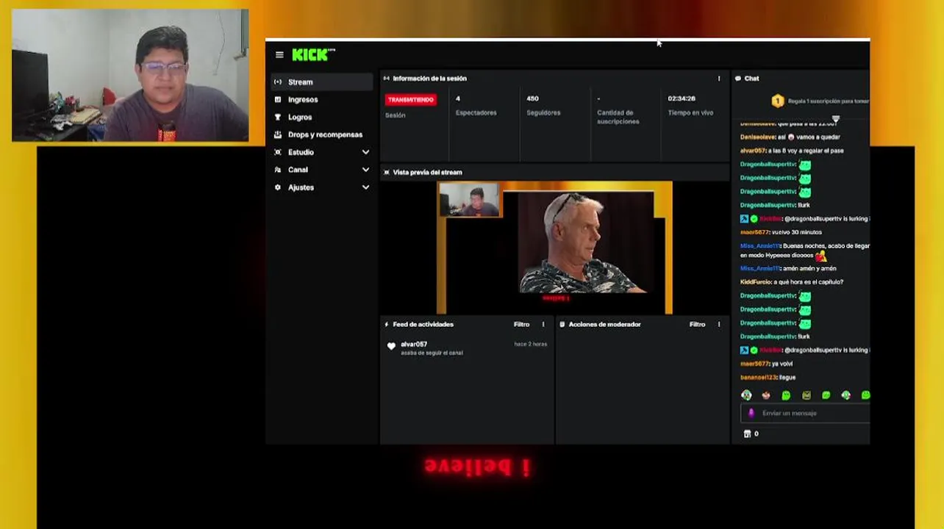Click the Seguidores count 450
The width and height of the screenshot is (944, 529).
tap(533, 98)
